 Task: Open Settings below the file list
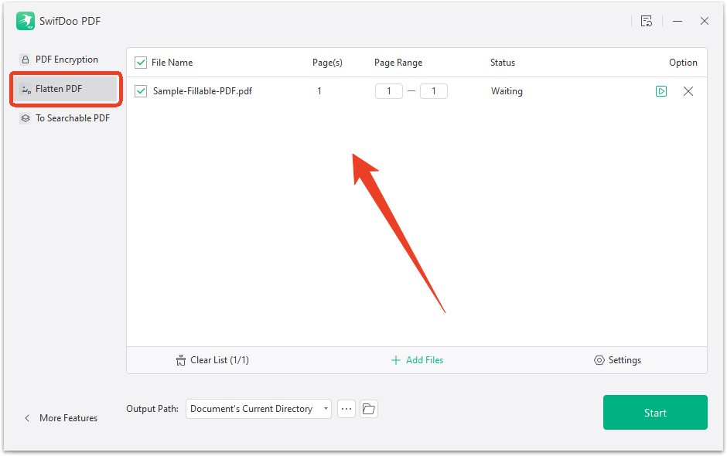(618, 360)
